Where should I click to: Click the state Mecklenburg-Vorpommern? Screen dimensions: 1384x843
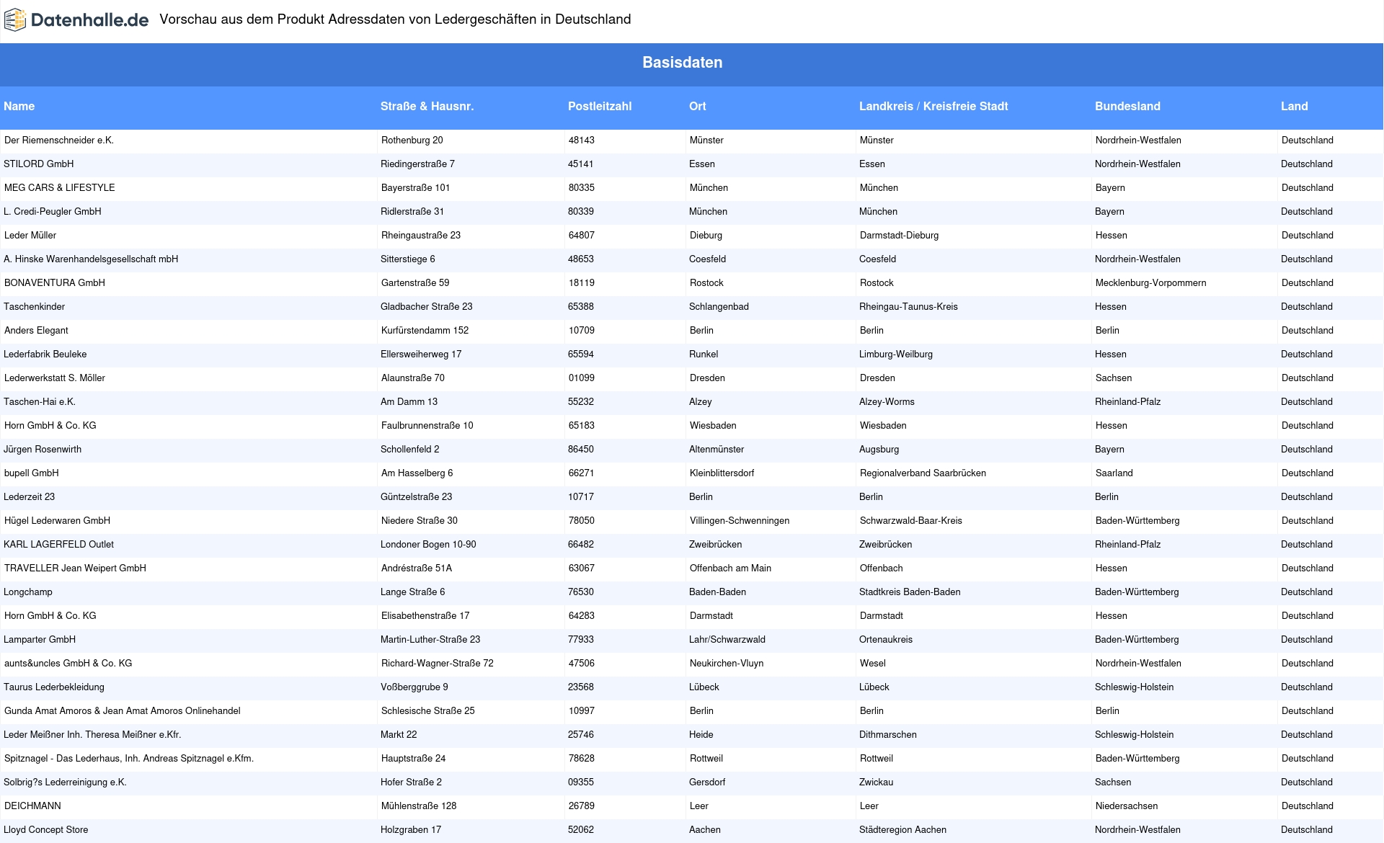tap(1151, 282)
